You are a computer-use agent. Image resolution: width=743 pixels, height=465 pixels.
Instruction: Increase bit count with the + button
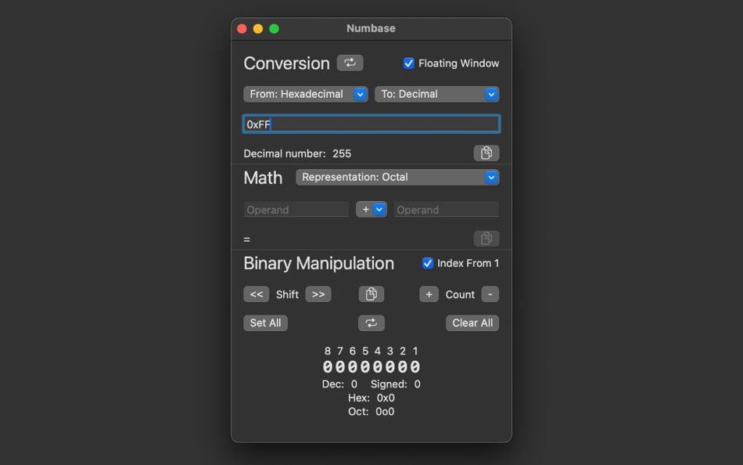429,294
